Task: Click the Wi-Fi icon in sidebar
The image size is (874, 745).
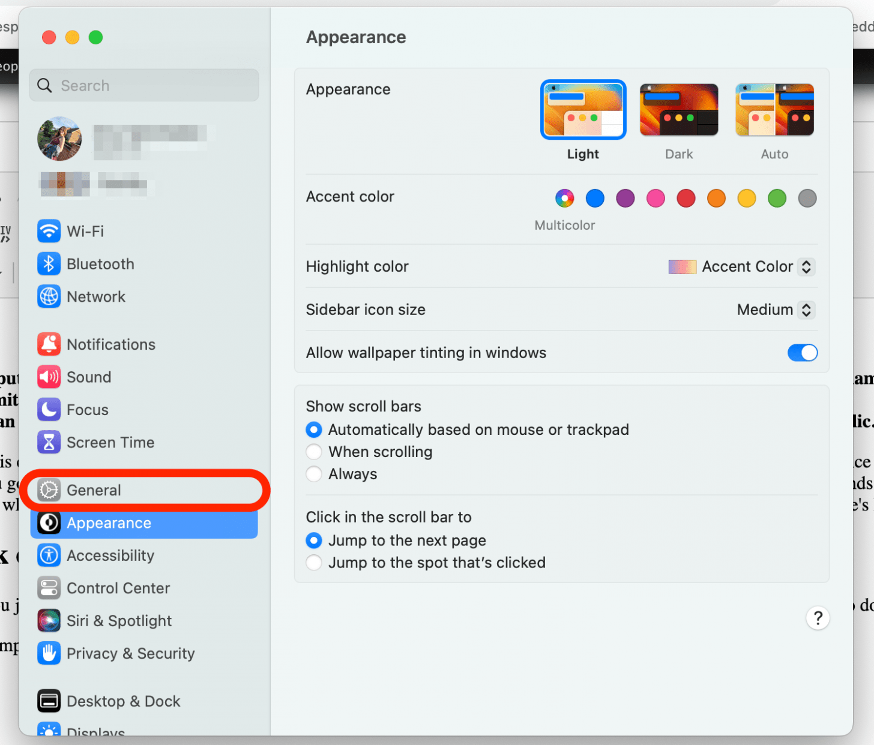Action: click(49, 231)
